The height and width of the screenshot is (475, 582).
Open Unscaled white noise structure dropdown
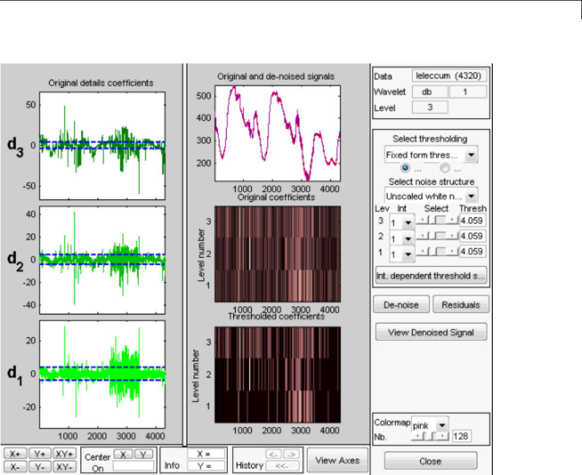[431, 195]
